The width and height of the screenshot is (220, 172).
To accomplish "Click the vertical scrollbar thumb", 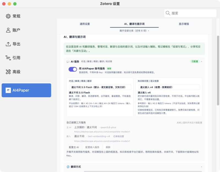I will coord(218,71).
